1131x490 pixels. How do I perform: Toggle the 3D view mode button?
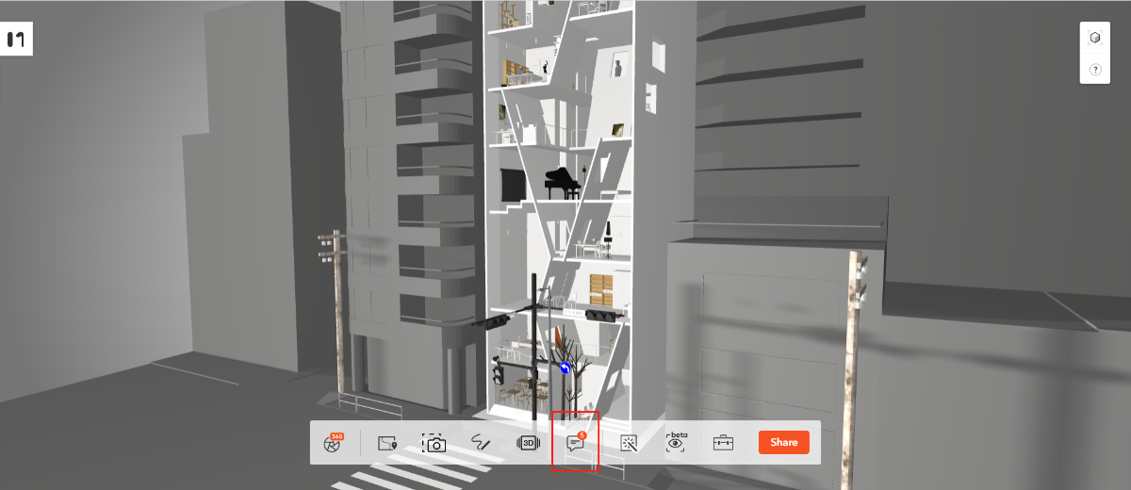(x=529, y=442)
